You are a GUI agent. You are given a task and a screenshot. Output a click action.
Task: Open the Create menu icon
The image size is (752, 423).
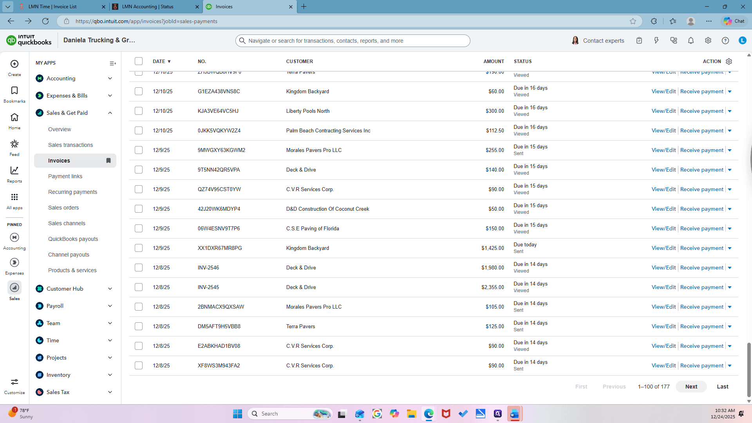coord(14,64)
